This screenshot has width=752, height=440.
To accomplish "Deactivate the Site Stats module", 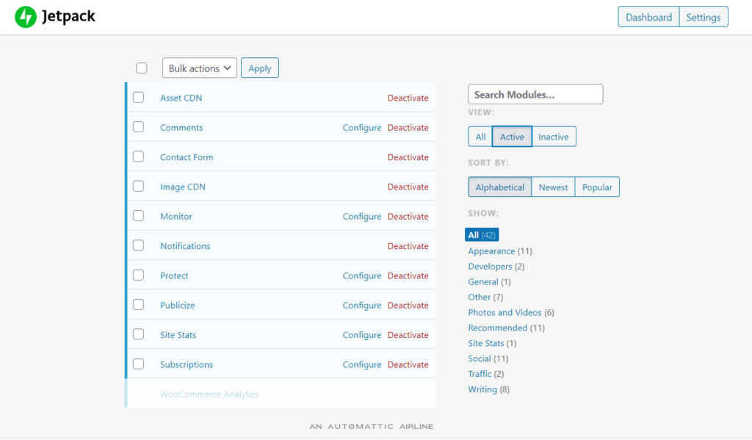I will [408, 335].
